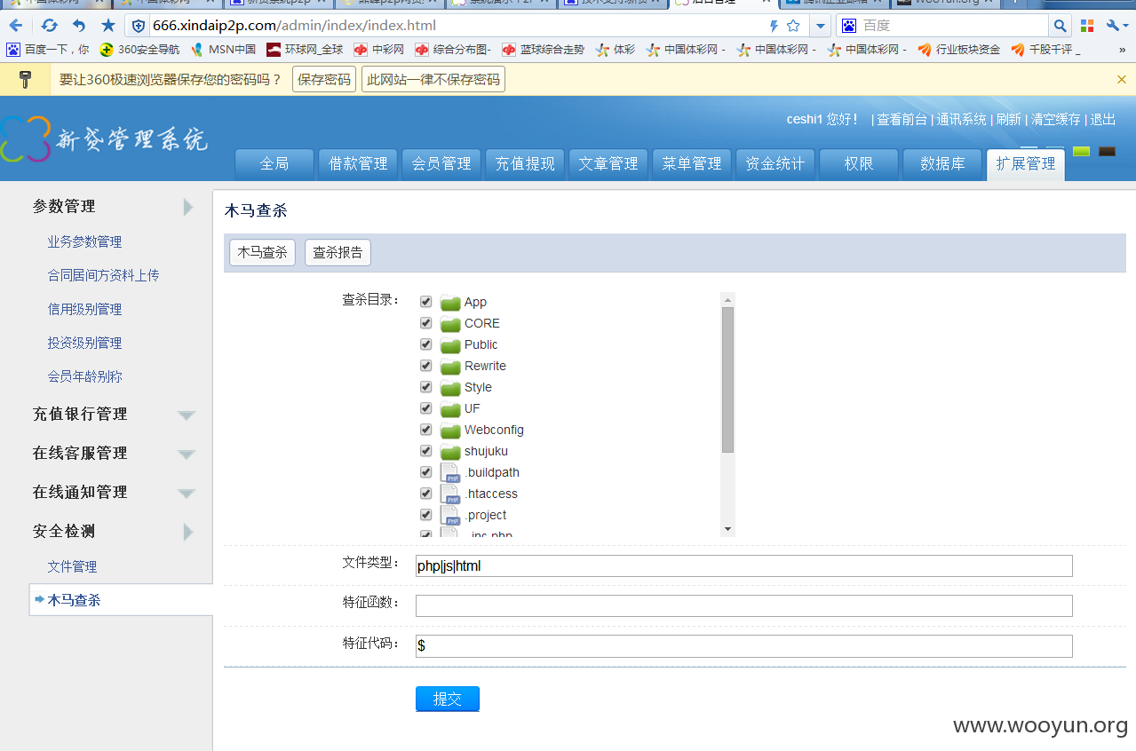The width and height of the screenshot is (1136, 751).
Task: Click the 保存密码 button
Action: coord(324,80)
